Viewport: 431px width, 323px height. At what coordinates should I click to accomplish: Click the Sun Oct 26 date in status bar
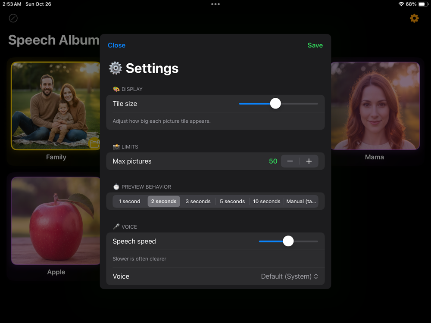[x=38, y=4]
